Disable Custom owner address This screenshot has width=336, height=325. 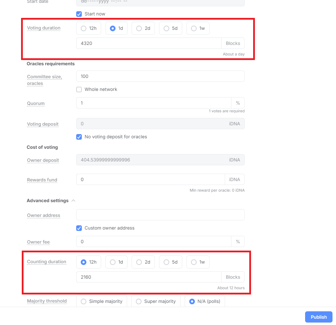[79, 228]
